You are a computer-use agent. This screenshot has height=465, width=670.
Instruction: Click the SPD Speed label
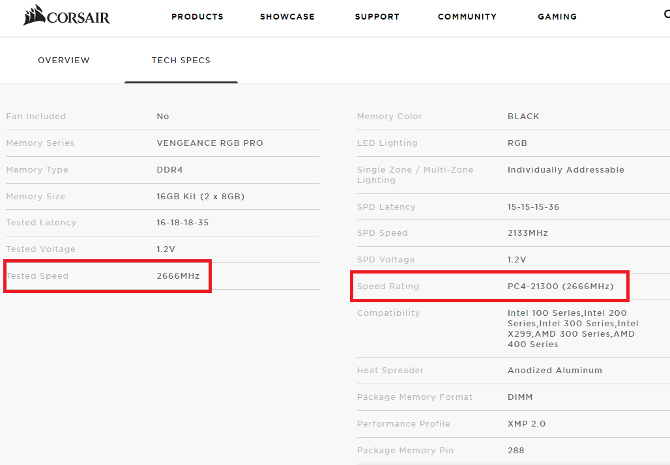pos(382,232)
